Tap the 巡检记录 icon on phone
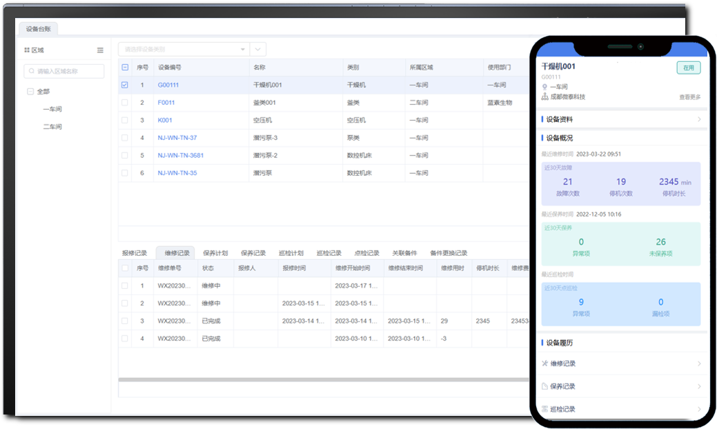This screenshot has width=717, height=429. point(544,409)
